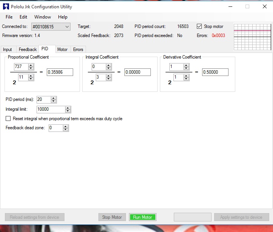The height and width of the screenshot is (232, 273).
Task: Open the File menu
Action: pos(9,17)
